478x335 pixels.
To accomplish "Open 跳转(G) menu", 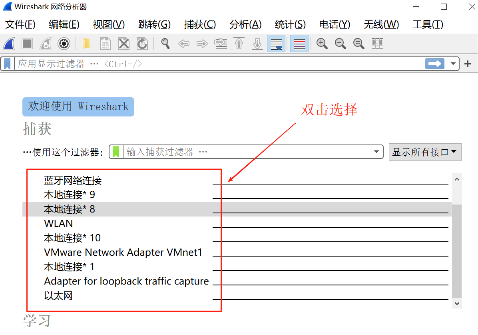I will tap(154, 24).
